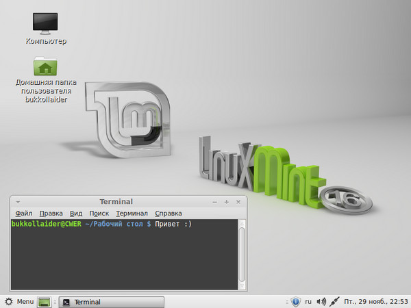Open the Правка menu in Terminal

pyautogui.click(x=51, y=214)
